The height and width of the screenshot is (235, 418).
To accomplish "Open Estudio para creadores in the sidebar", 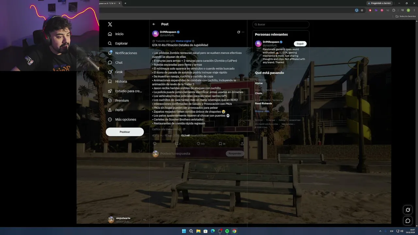I will click(x=125, y=91).
